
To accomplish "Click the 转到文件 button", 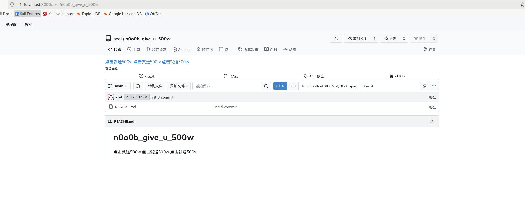I will click(155, 86).
